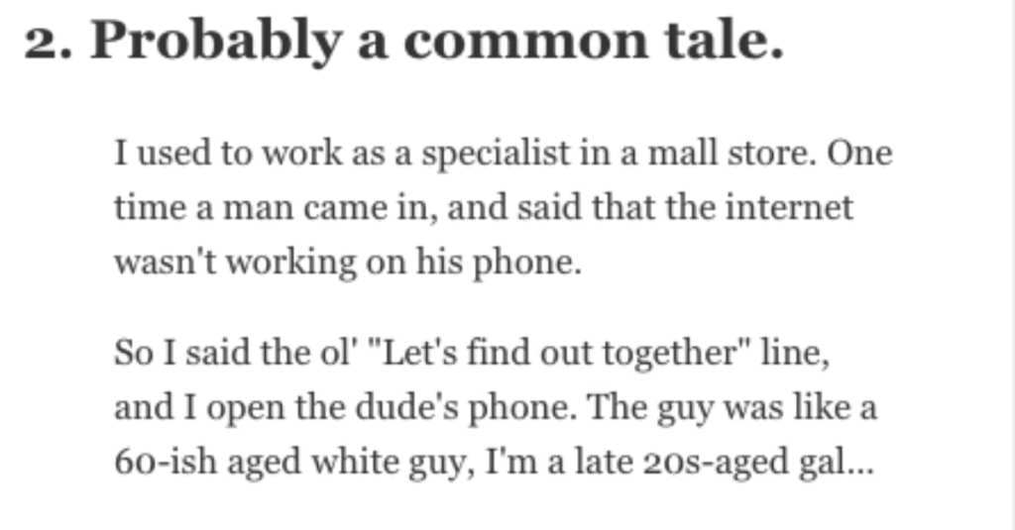Click the word 'specialist' in first paragraph
The height and width of the screenshot is (530, 1015).
pos(497,156)
